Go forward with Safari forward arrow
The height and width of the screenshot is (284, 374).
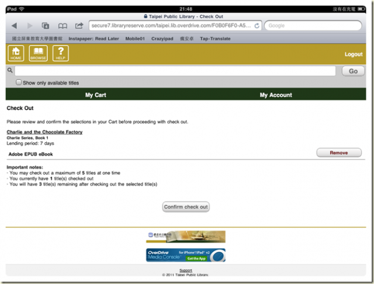click(x=30, y=26)
